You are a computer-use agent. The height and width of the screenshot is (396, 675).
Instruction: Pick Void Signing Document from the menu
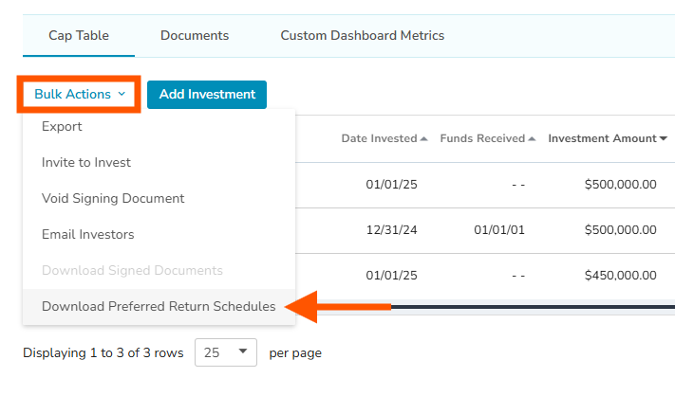click(113, 199)
